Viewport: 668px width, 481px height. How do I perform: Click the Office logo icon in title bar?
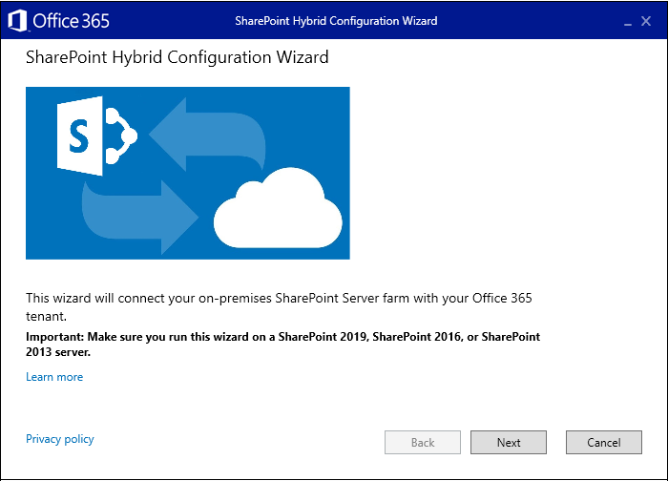[17, 20]
